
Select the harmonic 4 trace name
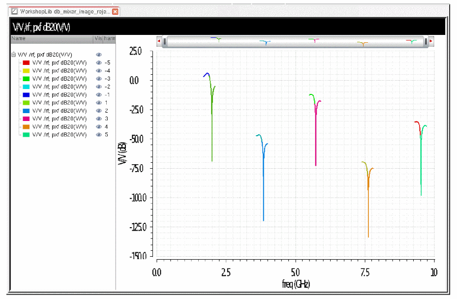(x=59, y=127)
